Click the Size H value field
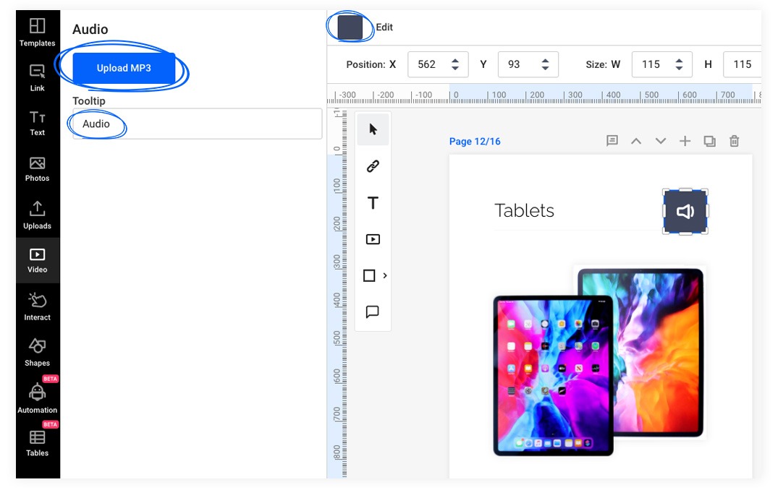The image size is (778, 490). coord(743,64)
